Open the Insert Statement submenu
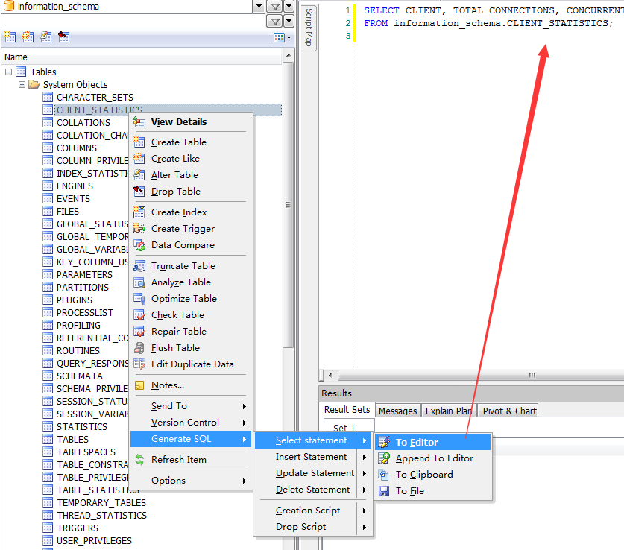 313,457
